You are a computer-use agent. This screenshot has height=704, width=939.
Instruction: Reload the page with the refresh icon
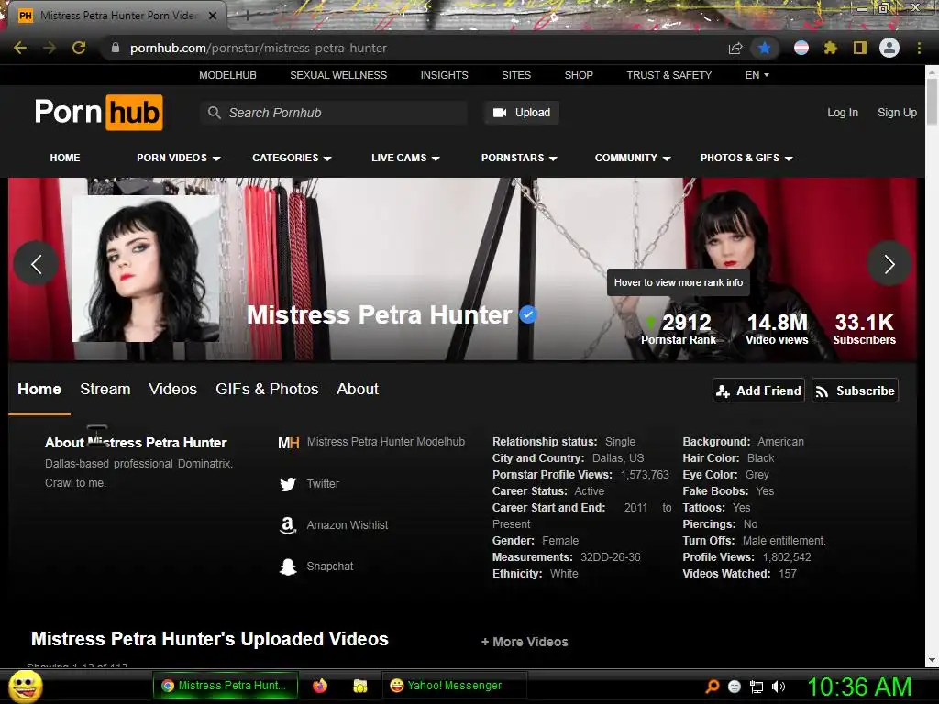click(x=79, y=48)
